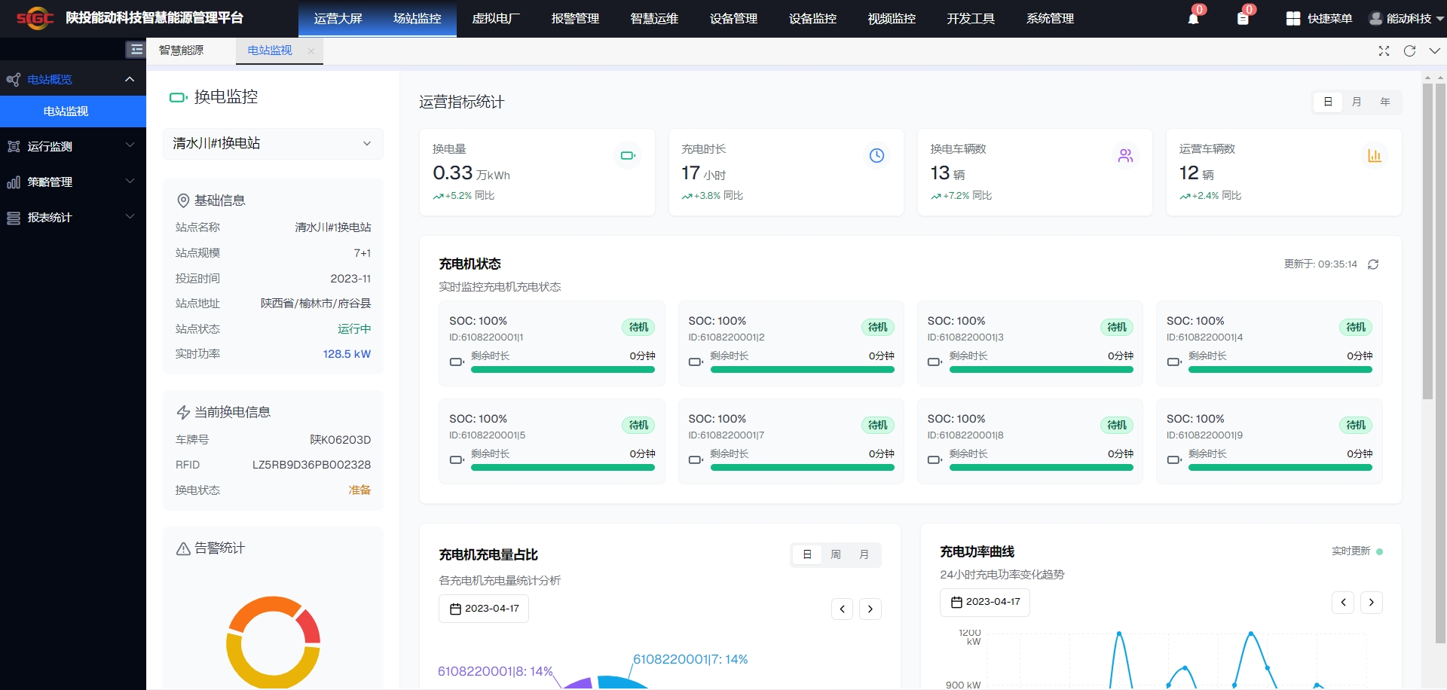Refresh the page with the reload icon
This screenshot has height=690, width=1447.
point(1409,51)
